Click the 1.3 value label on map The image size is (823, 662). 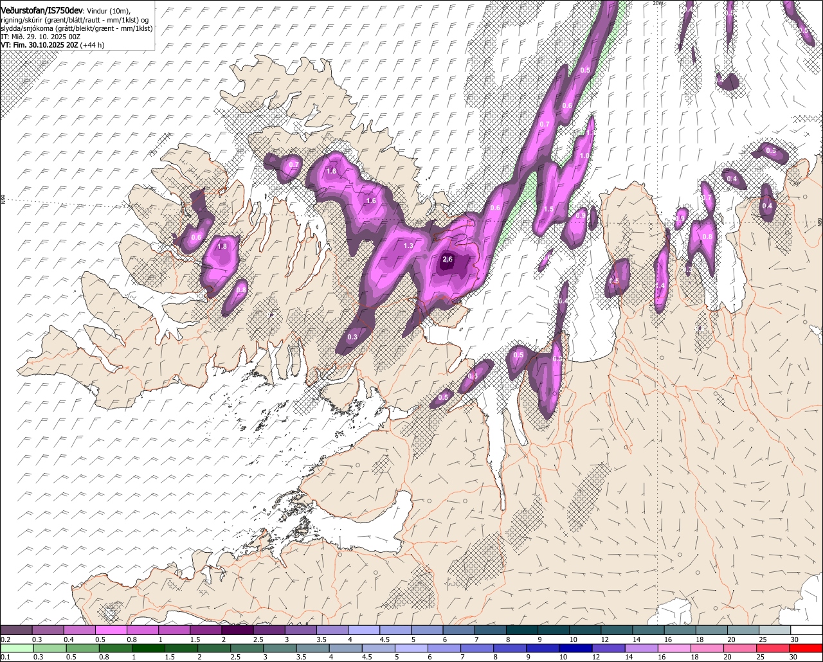408,246
